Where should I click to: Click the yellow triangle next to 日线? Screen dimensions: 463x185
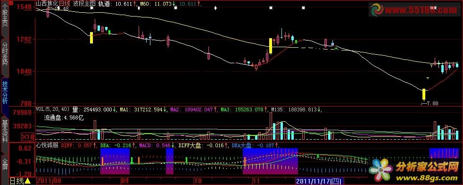coord(27,181)
